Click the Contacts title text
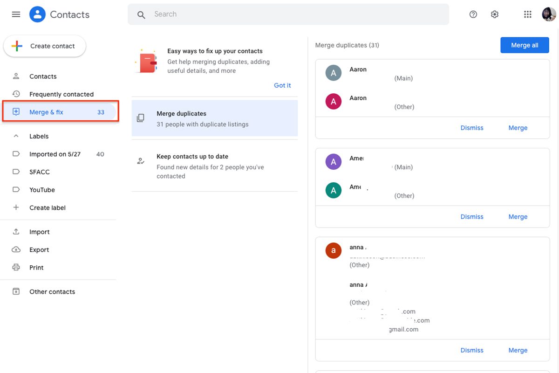This screenshot has height=373, width=559. tap(69, 14)
